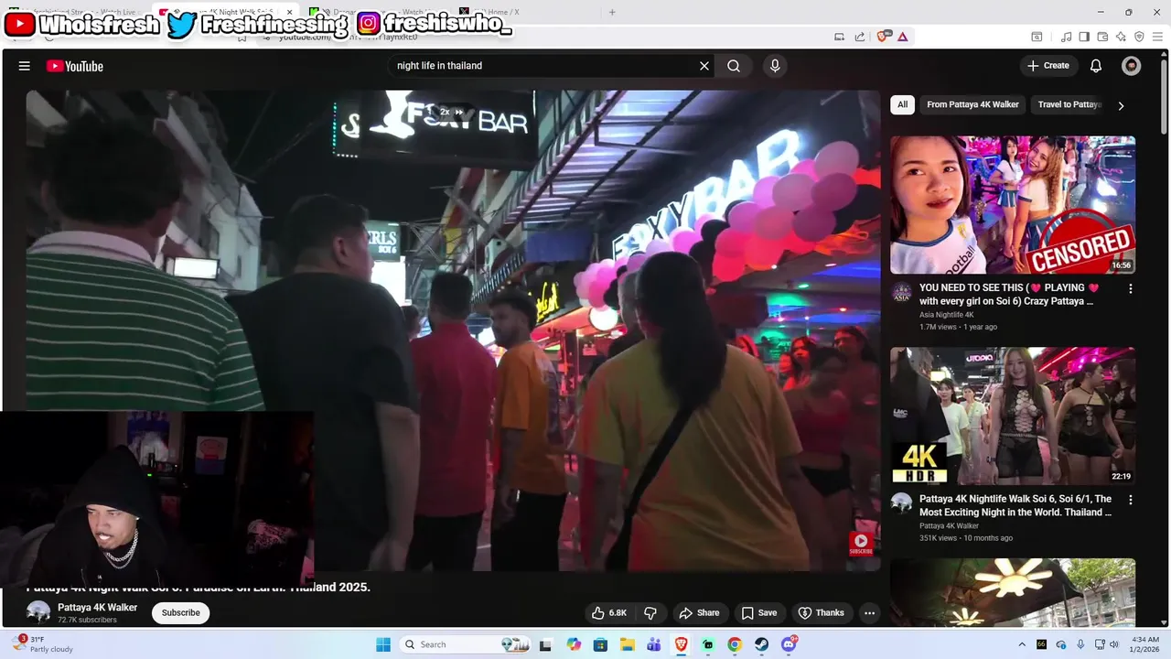Open Brave main menu
The width and height of the screenshot is (1171, 659).
[x=1157, y=37]
